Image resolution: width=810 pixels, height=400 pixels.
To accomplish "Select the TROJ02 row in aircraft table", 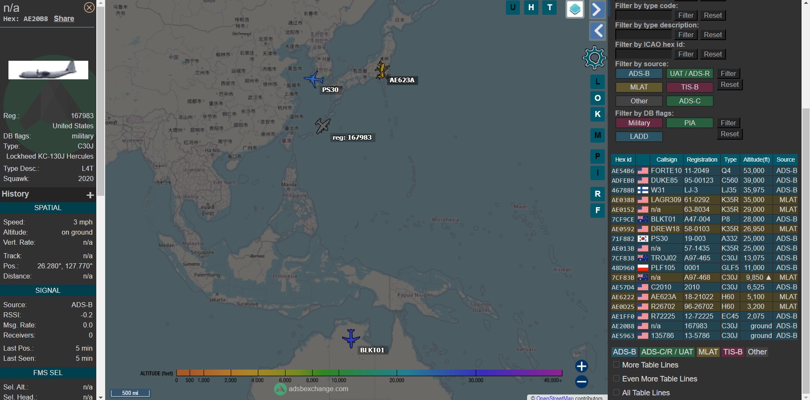I will pyautogui.click(x=704, y=258).
